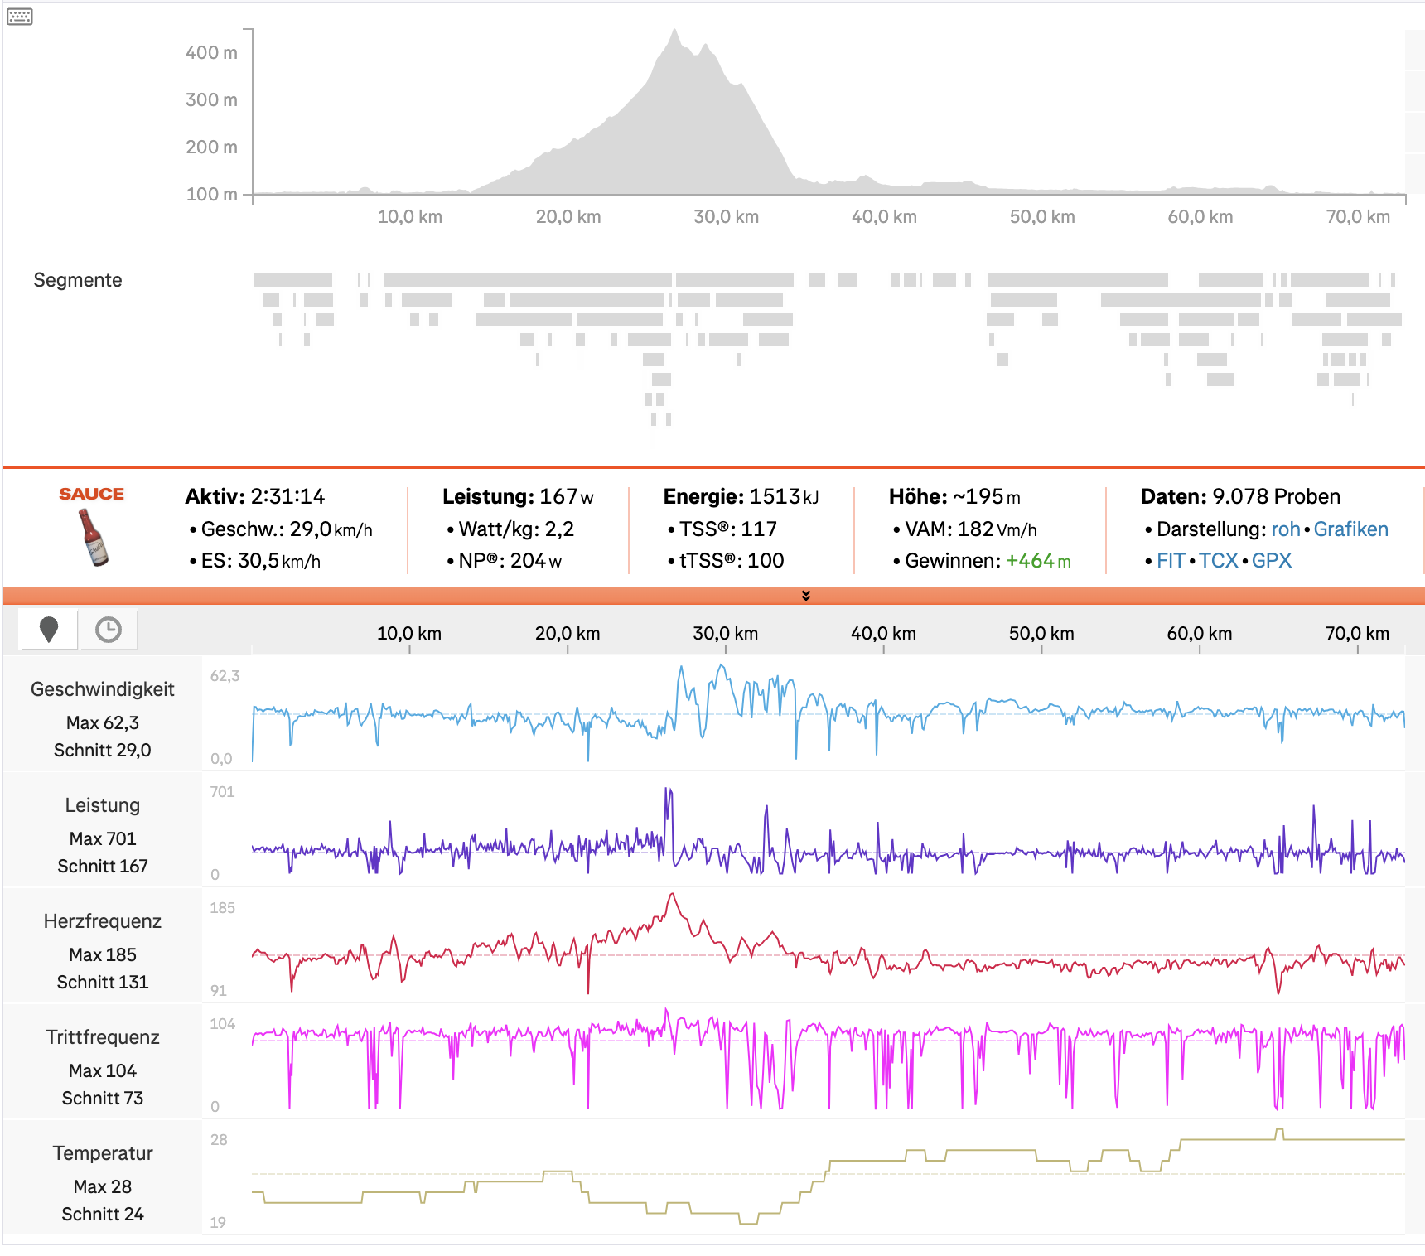This screenshot has width=1425, height=1256.
Task: Click the first segment bar in Segmente row
Action: [x=292, y=280]
